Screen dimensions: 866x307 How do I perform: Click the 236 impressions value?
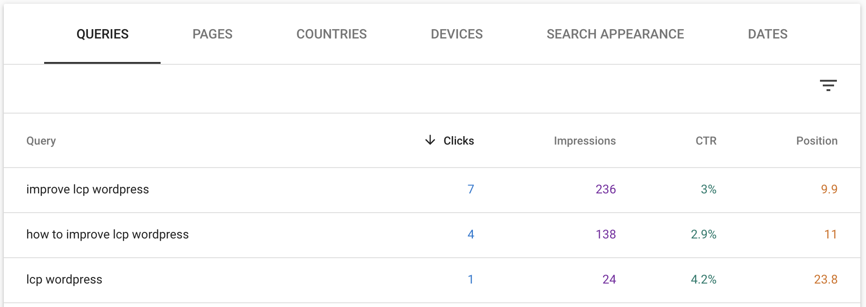click(x=605, y=189)
